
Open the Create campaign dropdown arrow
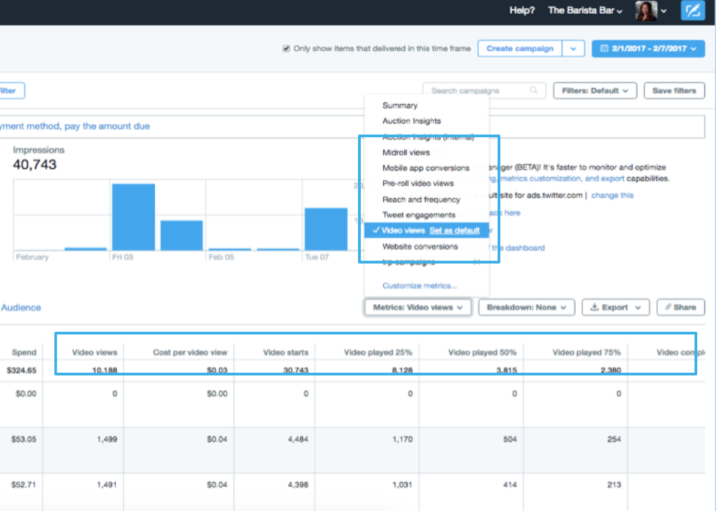coord(573,48)
